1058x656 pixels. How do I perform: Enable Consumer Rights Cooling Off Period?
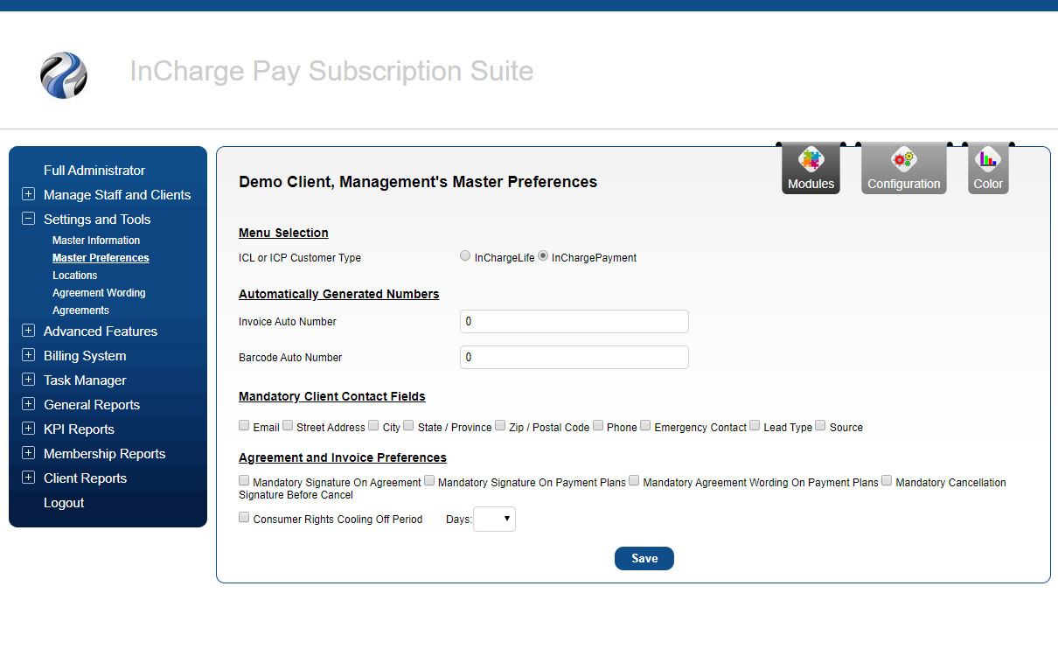tap(244, 518)
